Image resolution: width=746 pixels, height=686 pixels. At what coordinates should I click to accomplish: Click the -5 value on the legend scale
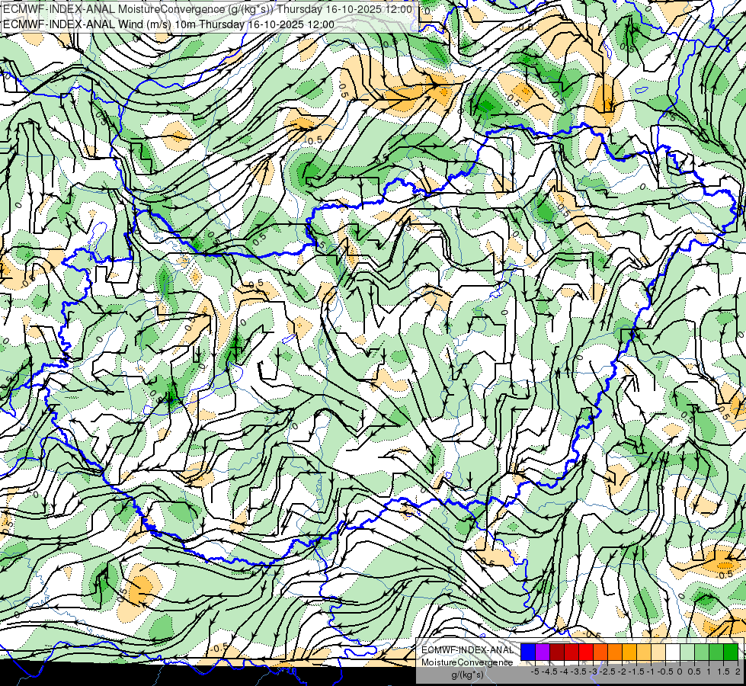coord(535,672)
